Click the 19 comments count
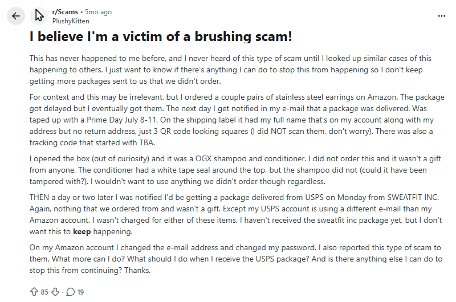The height and width of the screenshot is (302, 456). point(80,292)
